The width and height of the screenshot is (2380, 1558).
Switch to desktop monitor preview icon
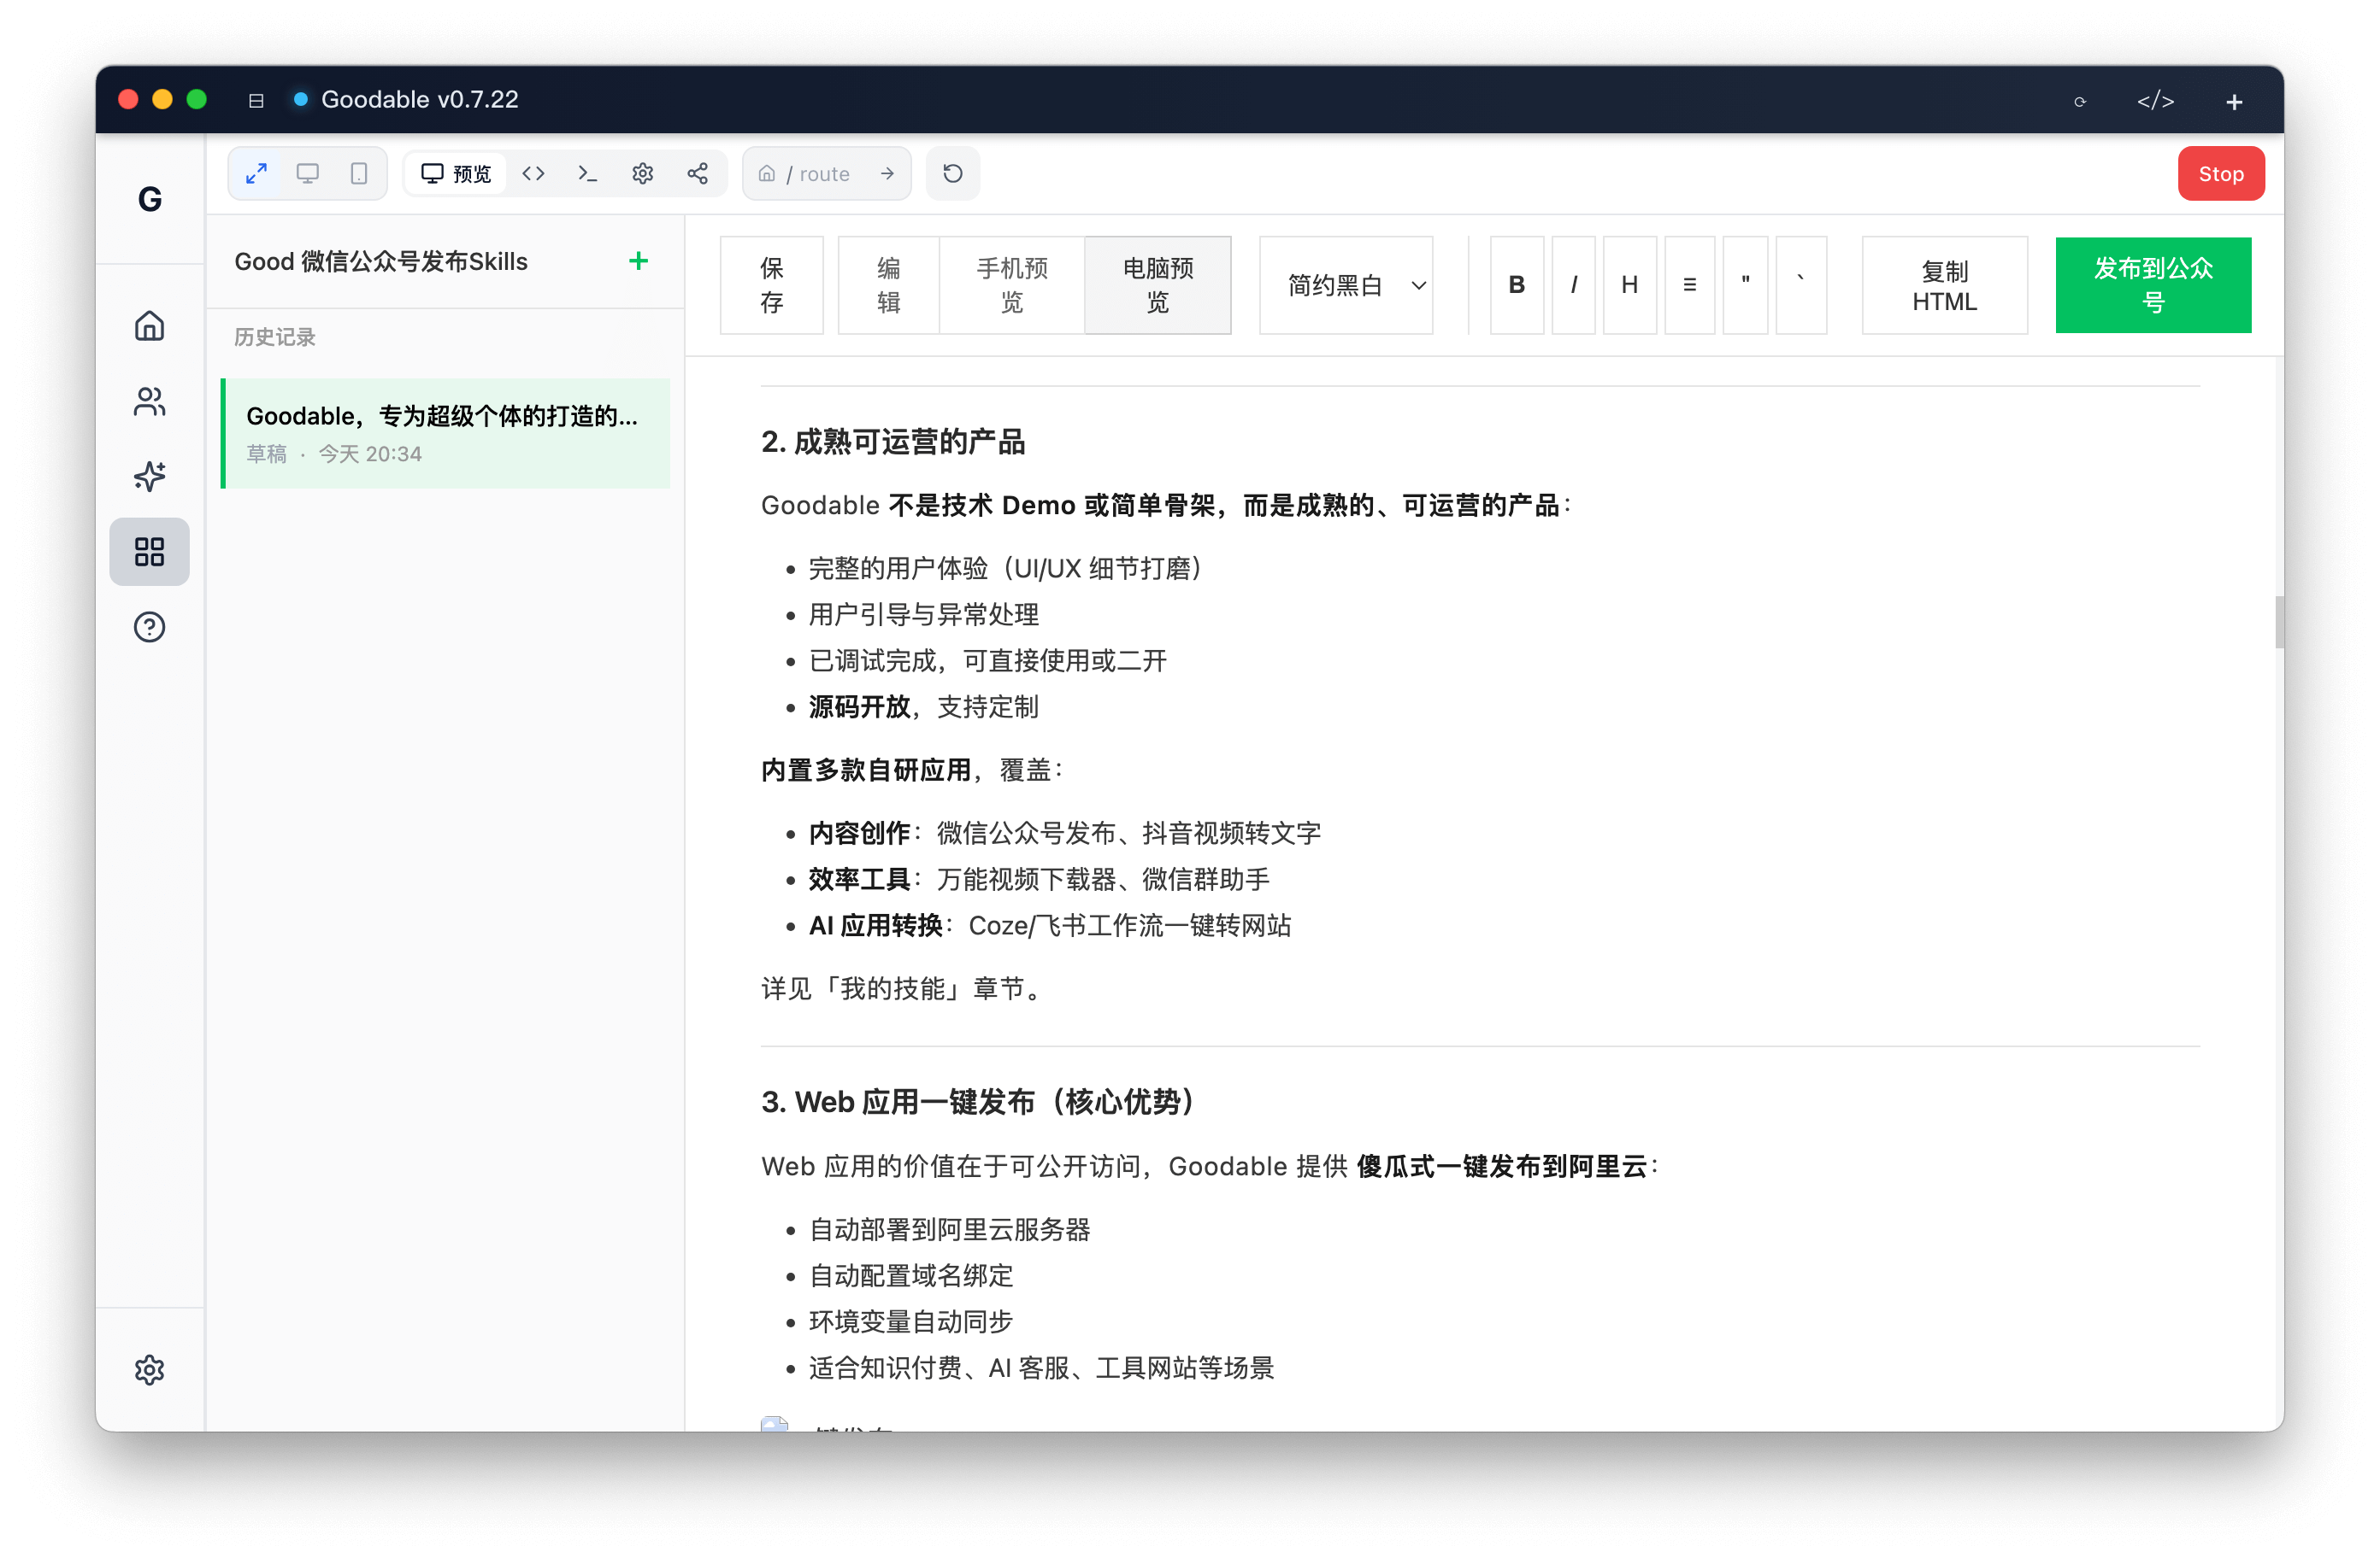307,173
